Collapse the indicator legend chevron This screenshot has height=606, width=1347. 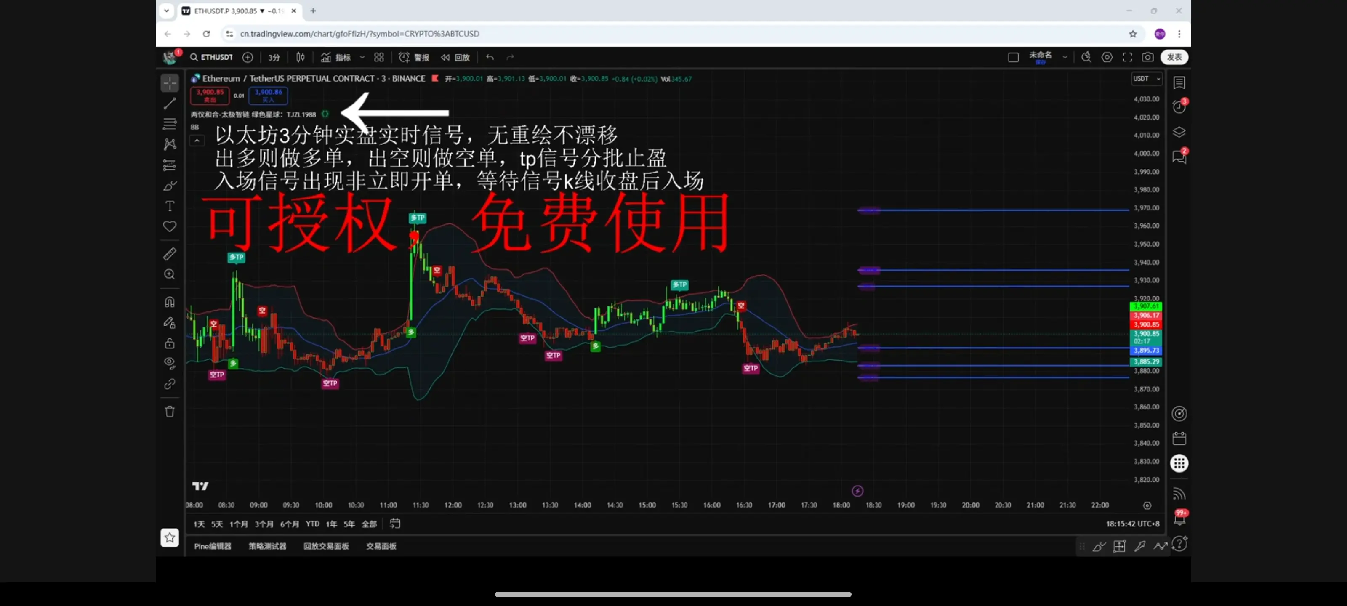pyautogui.click(x=197, y=141)
